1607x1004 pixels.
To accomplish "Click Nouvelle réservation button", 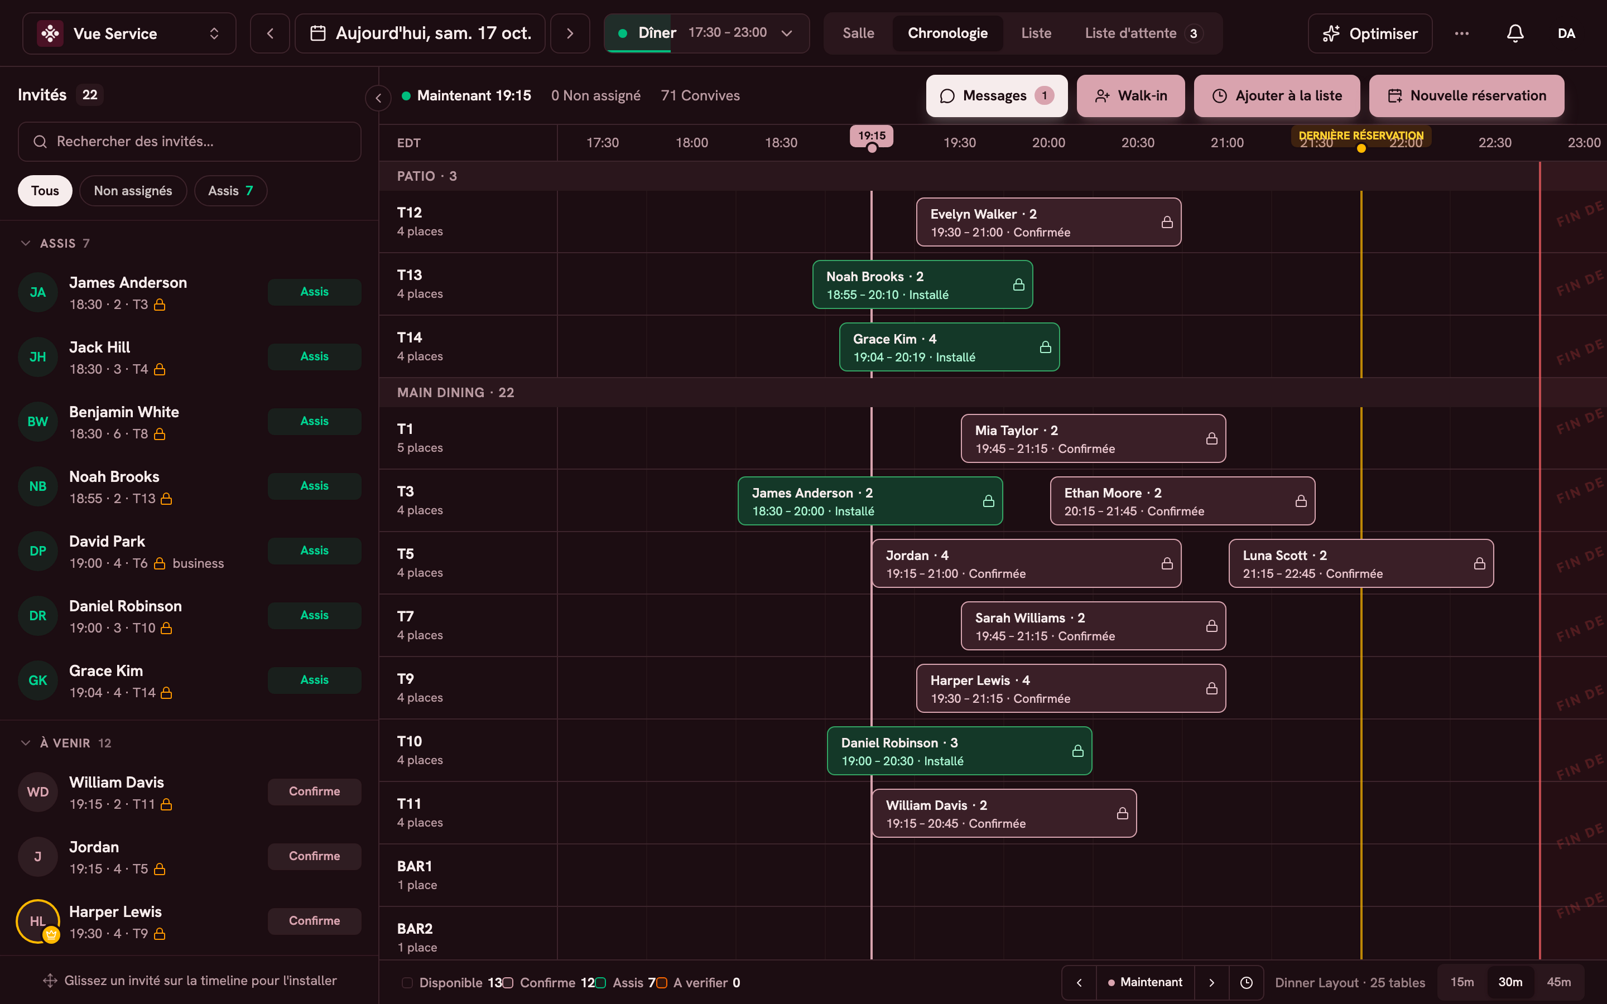I will click(x=1466, y=95).
